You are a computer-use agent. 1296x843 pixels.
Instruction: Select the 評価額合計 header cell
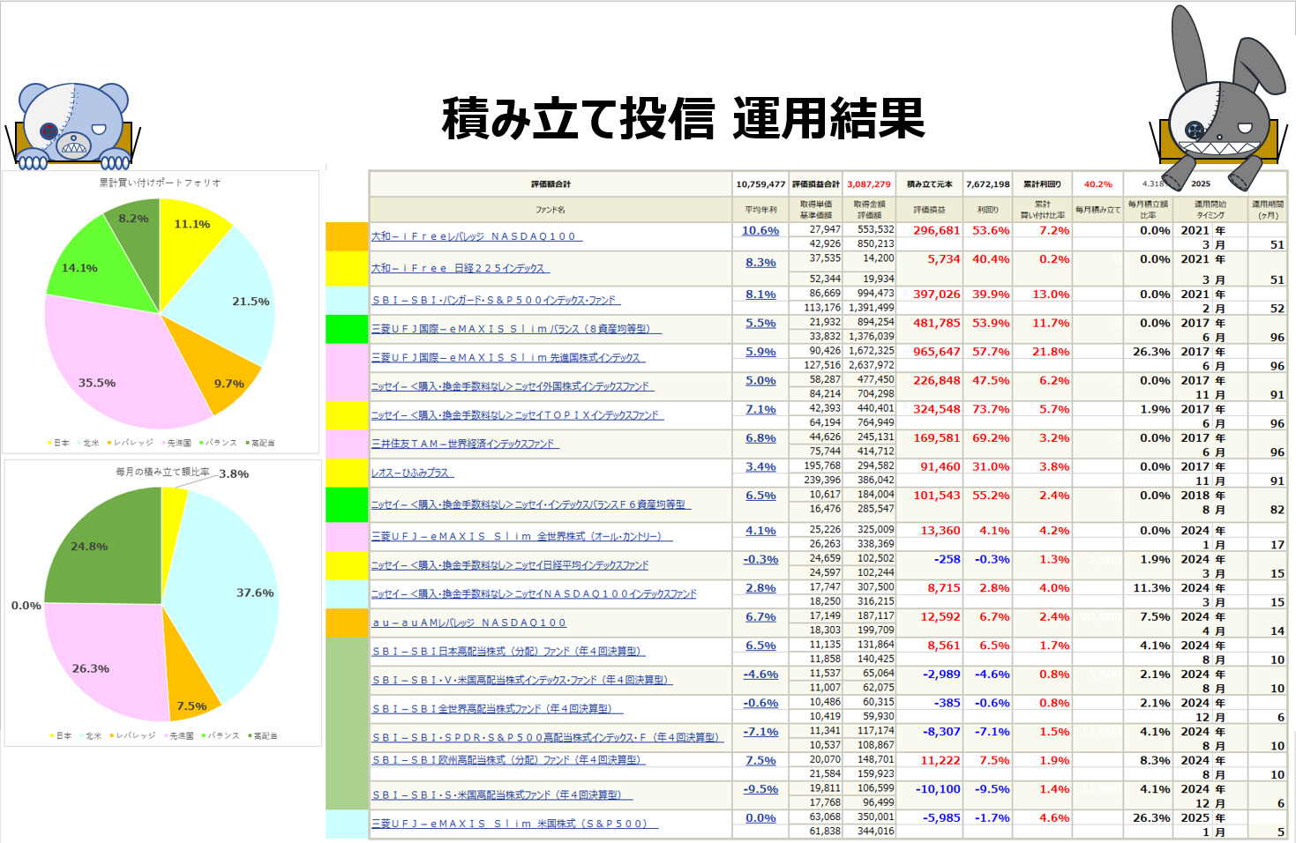(x=551, y=184)
